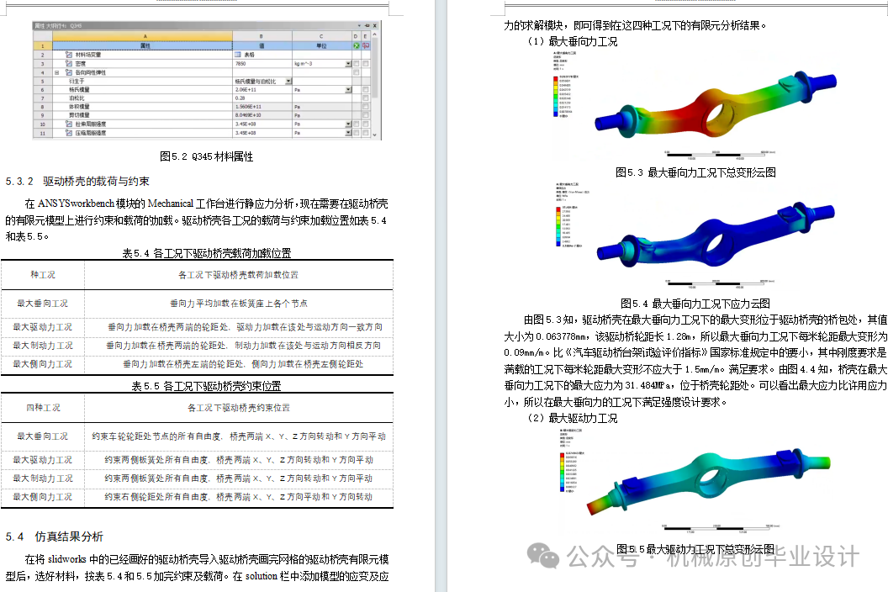Toggle the column D checkbox in the 密度 row
This screenshot has width=888, height=592.
357,63
